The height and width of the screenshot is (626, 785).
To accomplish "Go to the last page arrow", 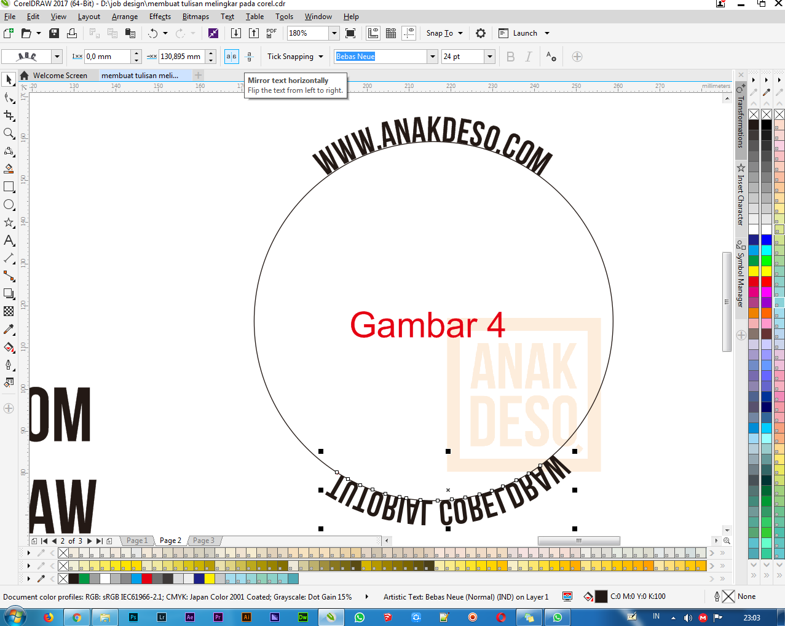I will pyautogui.click(x=99, y=541).
